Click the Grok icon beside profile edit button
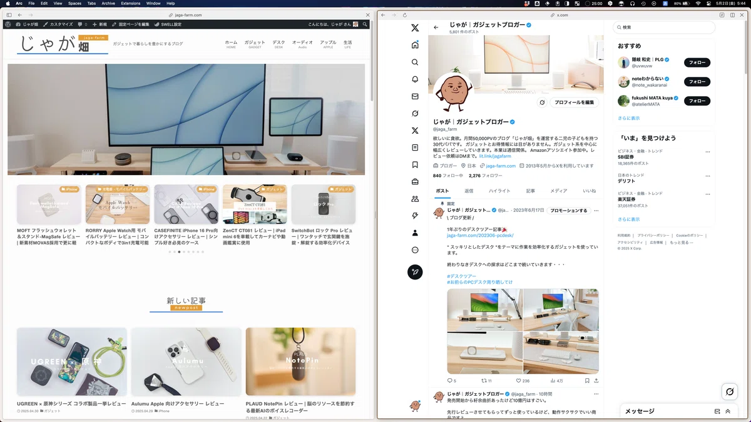Screen dimensions: 751x422 pos(542,103)
